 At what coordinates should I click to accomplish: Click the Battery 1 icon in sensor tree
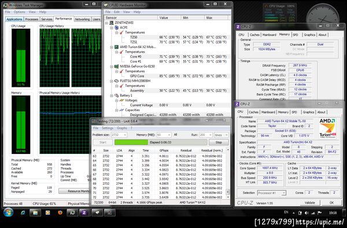coord(116,95)
